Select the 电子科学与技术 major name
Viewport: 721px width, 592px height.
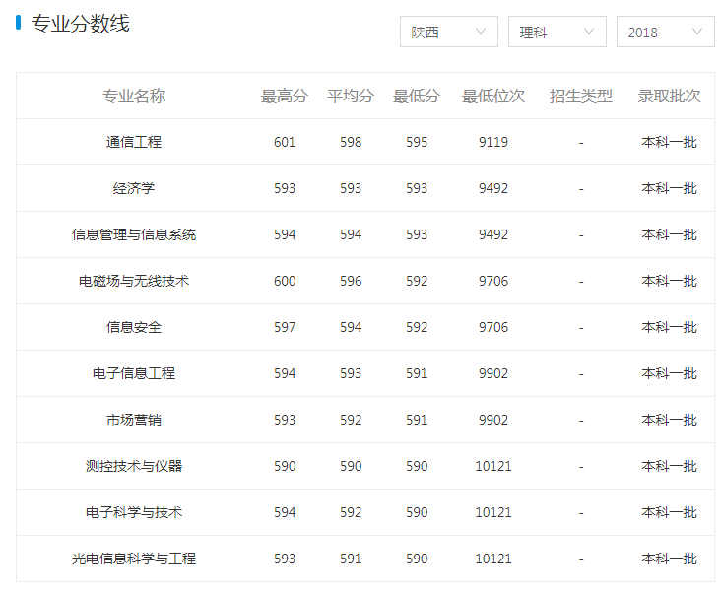coord(134,512)
